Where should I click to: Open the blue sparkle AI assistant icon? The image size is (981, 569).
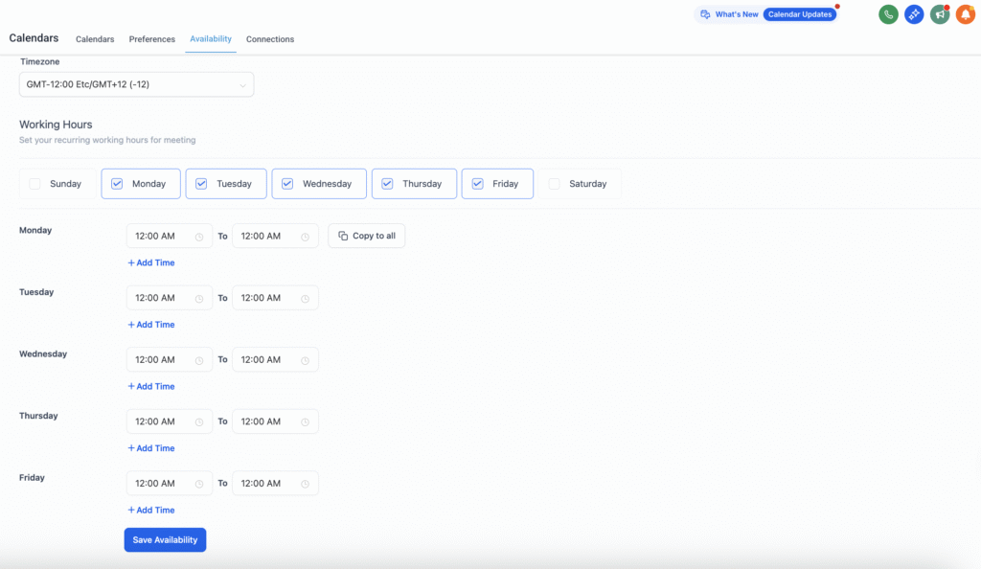(x=914, y=14)
